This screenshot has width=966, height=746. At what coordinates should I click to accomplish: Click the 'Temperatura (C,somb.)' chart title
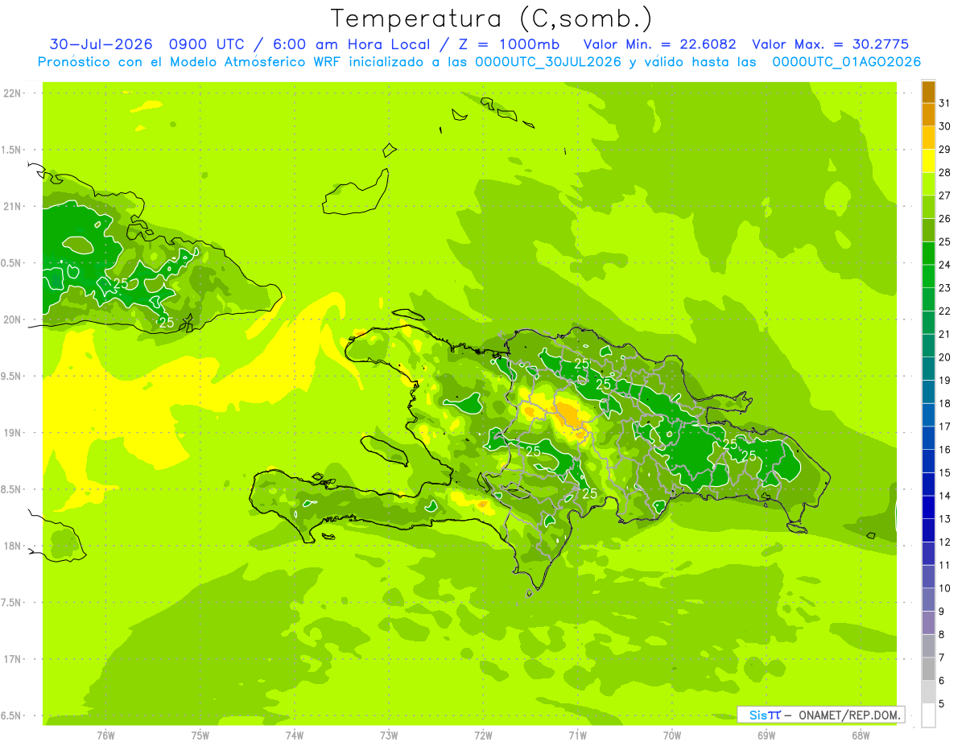pos(492,19)
